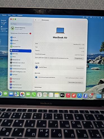Launch Apple TV from the Dock
The image size is (104, 139).
pyautogui.click(x=62, y=95)
